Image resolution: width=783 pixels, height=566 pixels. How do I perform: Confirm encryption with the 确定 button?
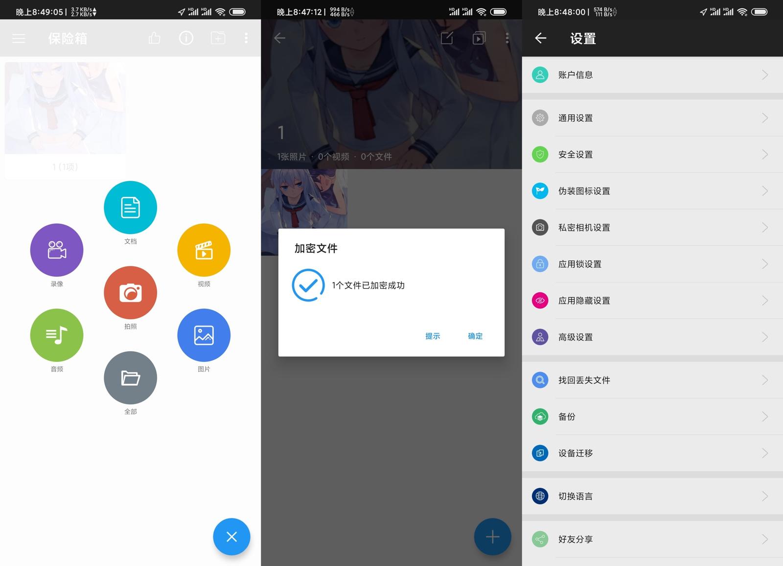point(474,336)
